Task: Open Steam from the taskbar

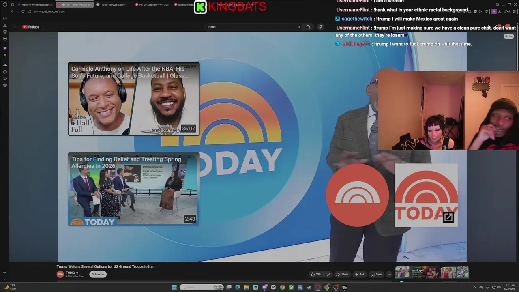Action: click(309, 287)
